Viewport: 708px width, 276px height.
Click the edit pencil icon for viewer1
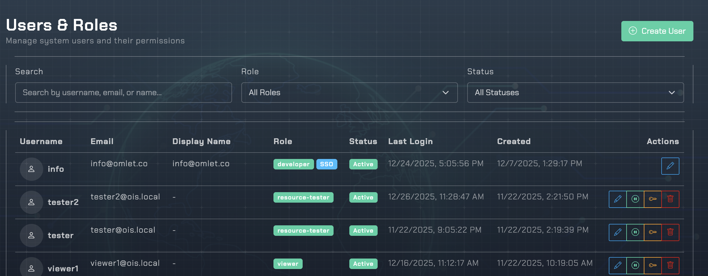tap(618, 265)
